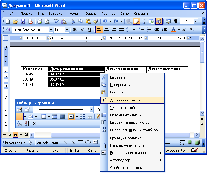Toggle paragraph marks ¶ display
Viewport: 207px width, 174px height.
(176, 21)
